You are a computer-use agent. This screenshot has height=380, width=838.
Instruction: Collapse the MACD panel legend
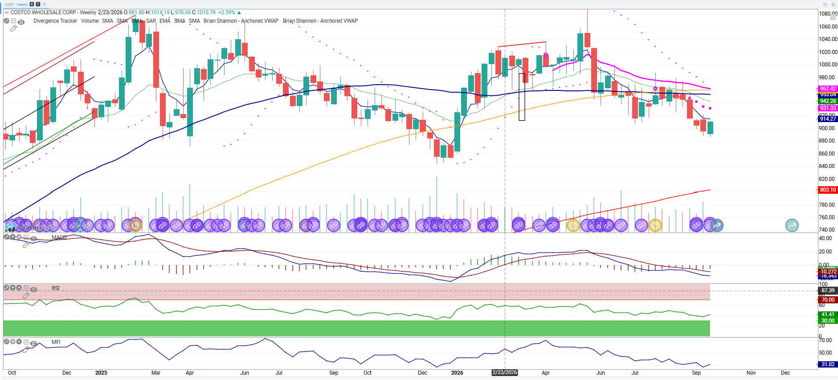click(x=26, y=237)
